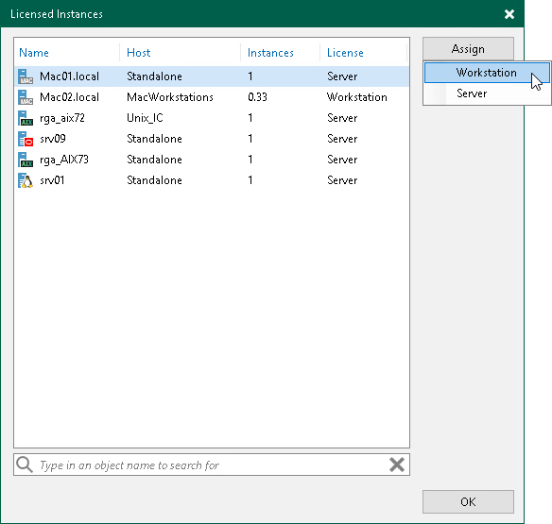552x524 pixels.
Task: Select the rga_AIX73 row name
Action: click(x=64, y=160)
